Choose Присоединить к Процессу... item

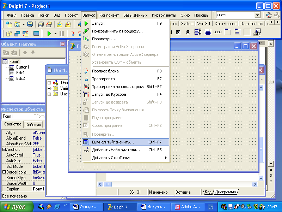pos(125,31)
